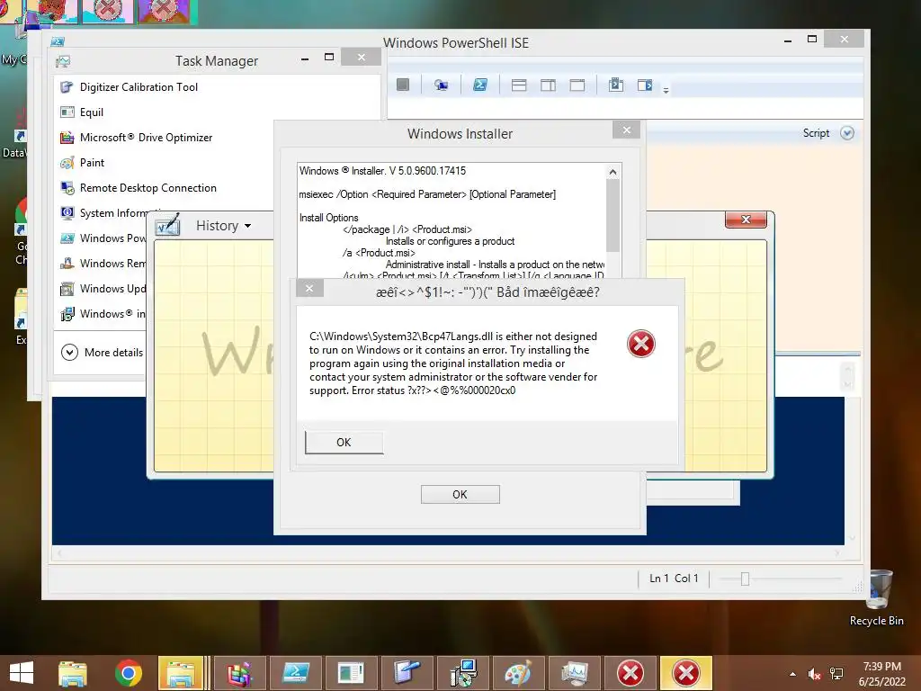Click the clock showing 7:39 PM
This screenshot has height=691, width=921.
pyautogui.click(x=881, y=667)
